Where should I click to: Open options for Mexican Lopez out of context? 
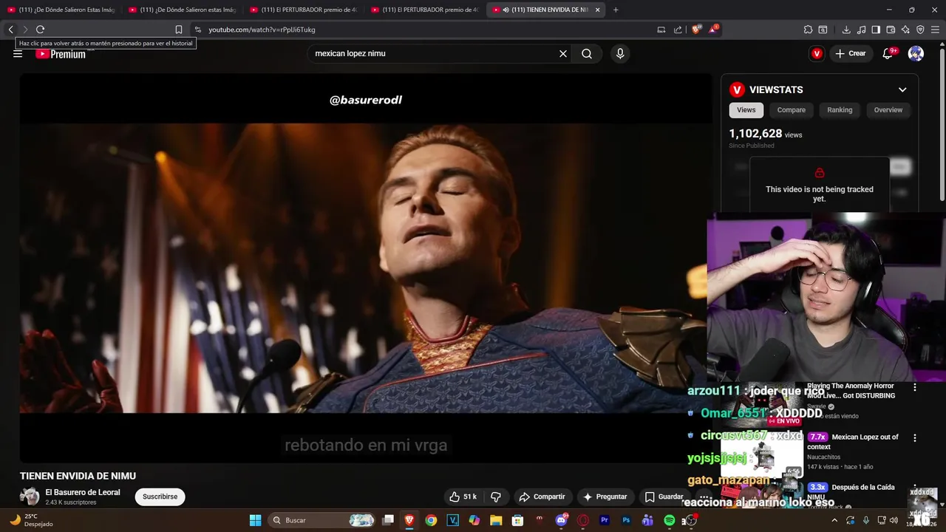915,437
